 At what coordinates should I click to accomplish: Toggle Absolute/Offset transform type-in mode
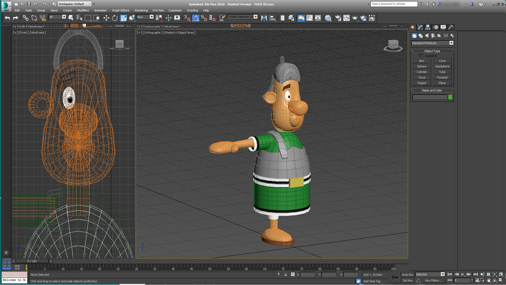(293, 274)
